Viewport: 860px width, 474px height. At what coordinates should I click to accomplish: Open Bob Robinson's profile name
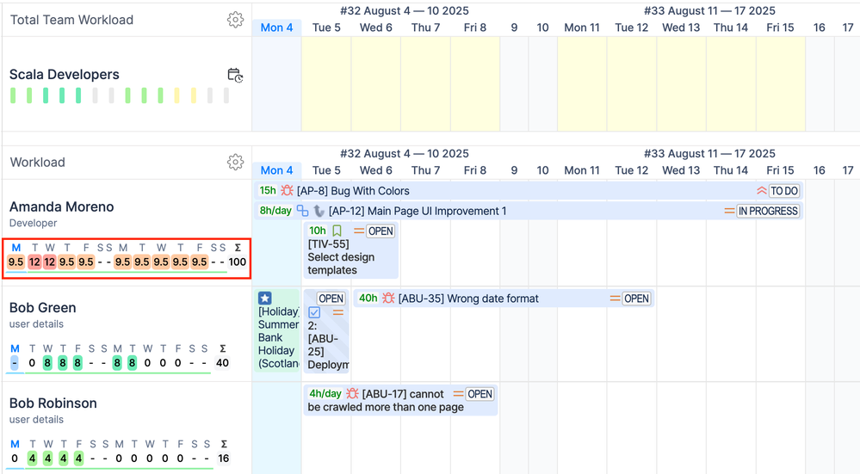(x=53, y=403)
